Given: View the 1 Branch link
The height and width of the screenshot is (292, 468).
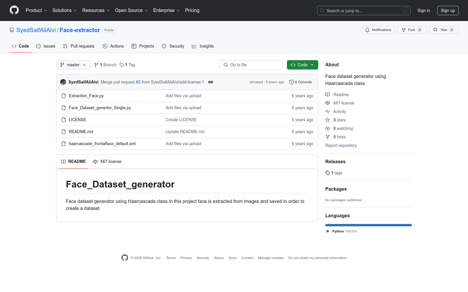Looking at the screenshot, I should 105,65.
